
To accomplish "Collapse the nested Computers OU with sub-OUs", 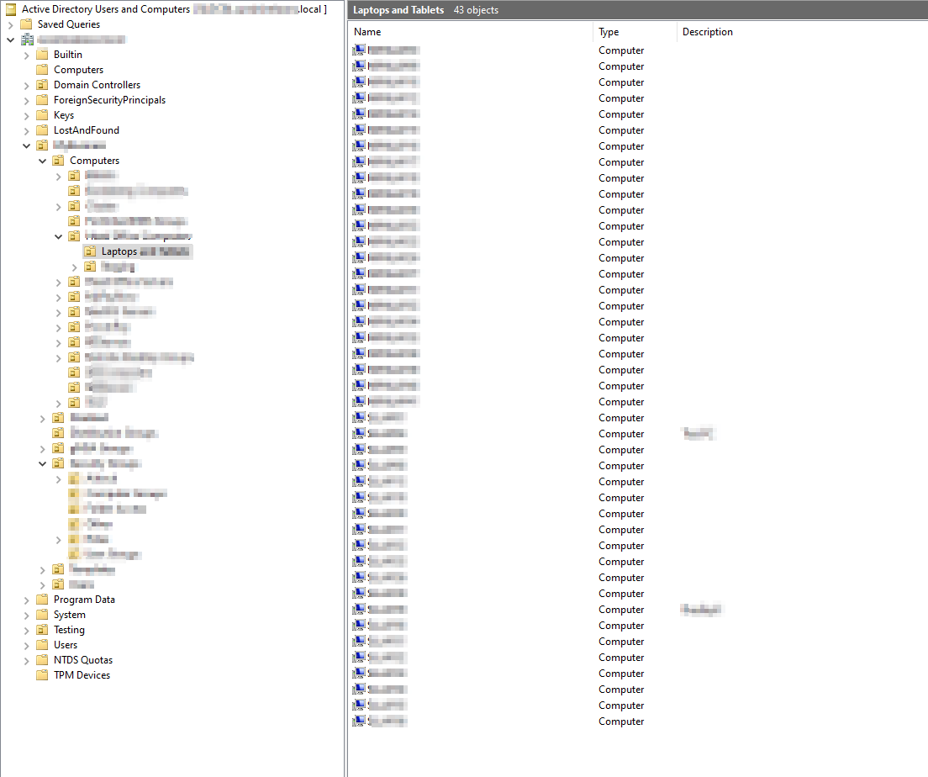I will (x=43, y=161).
